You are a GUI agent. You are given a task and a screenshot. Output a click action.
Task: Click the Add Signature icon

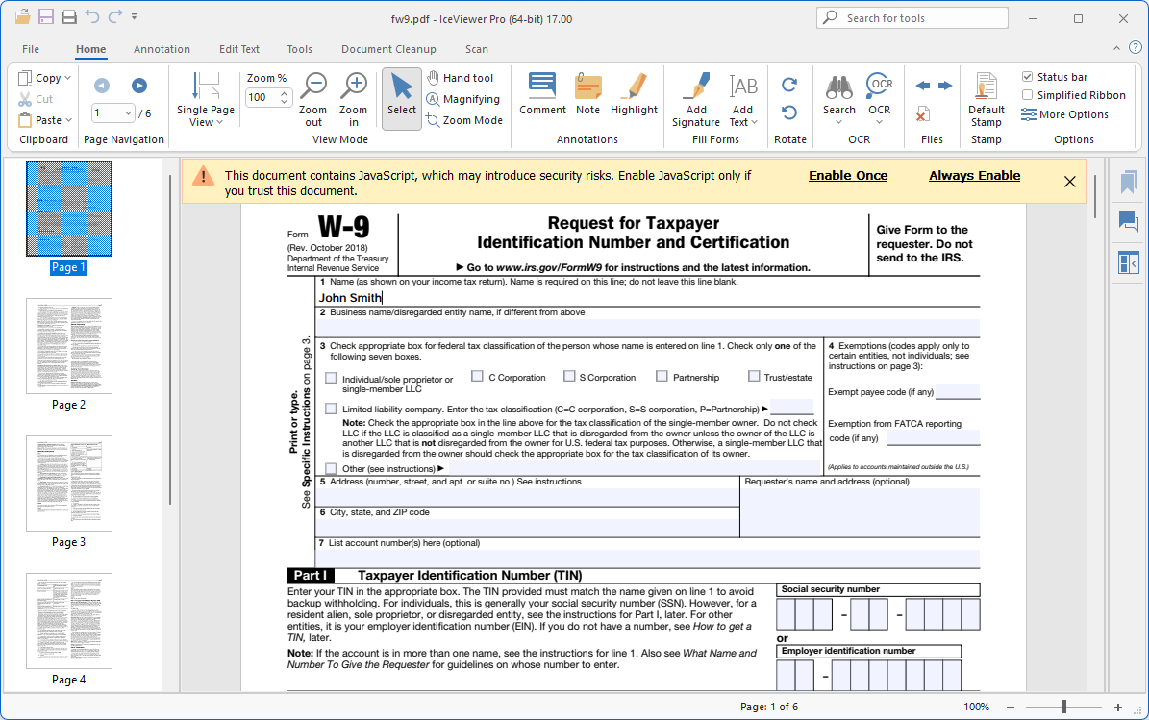[x=696, y=87]
